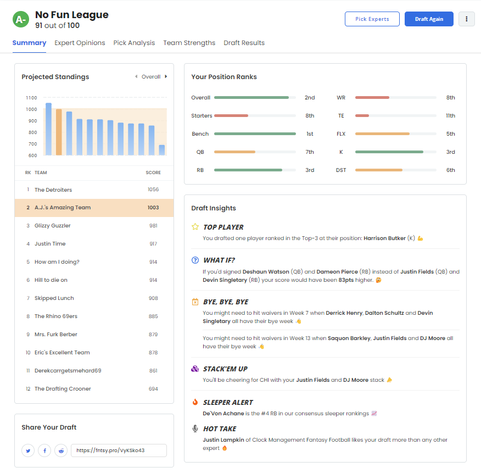Click the Stack'em Up cubes icon

(x=195, y=369)
